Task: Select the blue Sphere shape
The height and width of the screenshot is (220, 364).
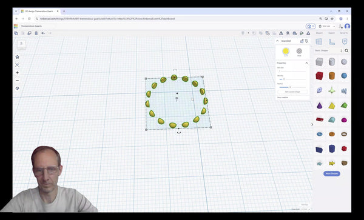Action: 344,76
